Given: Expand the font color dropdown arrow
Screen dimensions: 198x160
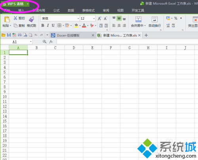Looking at the screenshot, I should [88, 26].
